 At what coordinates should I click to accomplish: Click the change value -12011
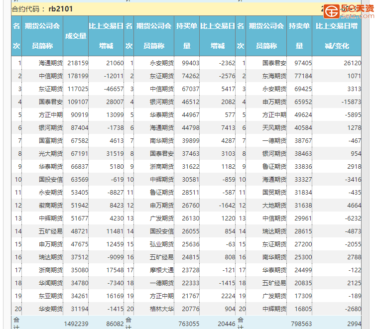114,76
